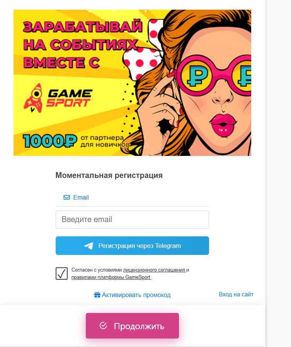The height and width of the screenshot is (347, 291).
Task: Click the envelope icon beside Email
Action: coord(66,197)
